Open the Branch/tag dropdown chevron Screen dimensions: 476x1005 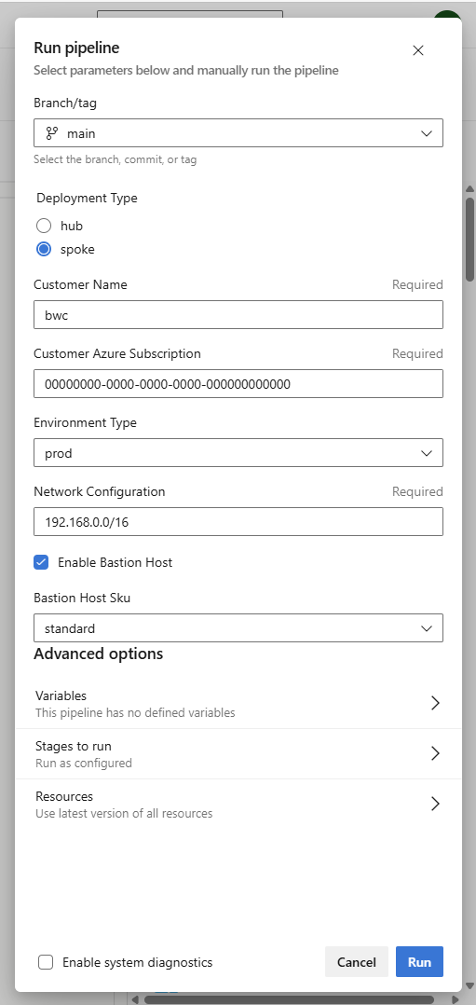click(x=427, y=133)
